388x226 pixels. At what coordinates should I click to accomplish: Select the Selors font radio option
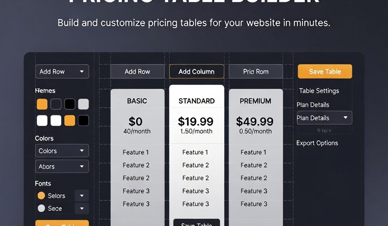pyautogui.click(x=41, y=196)
